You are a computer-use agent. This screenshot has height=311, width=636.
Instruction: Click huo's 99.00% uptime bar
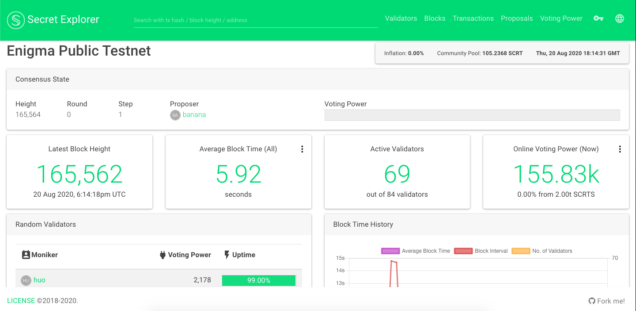point(259,281)
